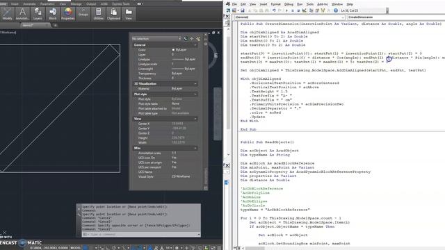Switch to Parametric ribbon tab in AutoCAD
The width and height of the screenshot is (445, 250).
47,4
